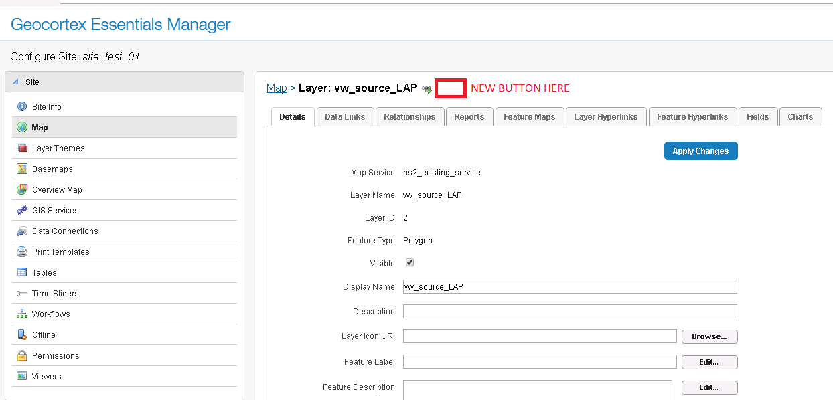Click the Layer Themes icon
Screen dimensions: 833x400
tap(22, 148)
